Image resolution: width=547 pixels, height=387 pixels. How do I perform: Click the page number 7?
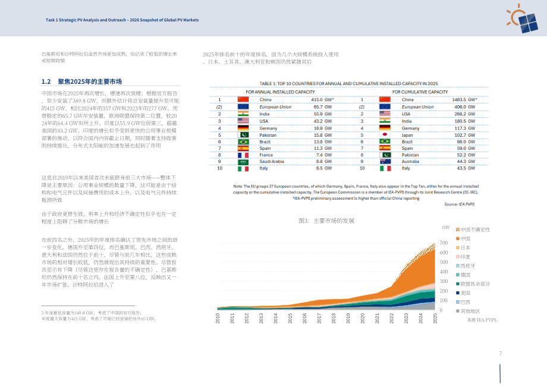pos(500,354)
